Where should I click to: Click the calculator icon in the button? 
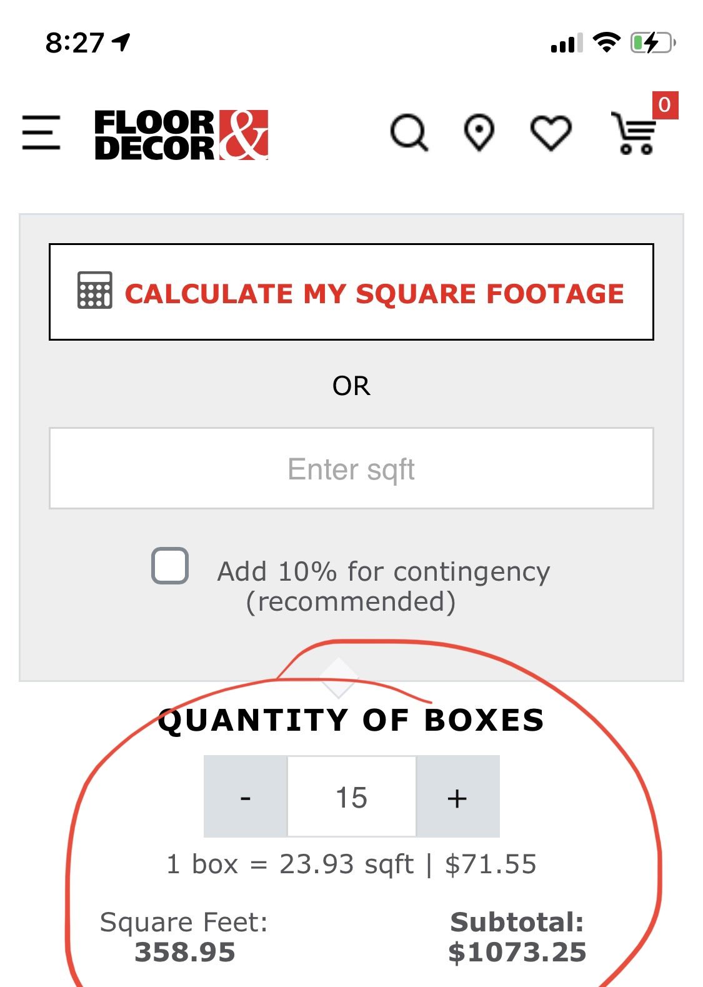click(x=95, y=291)
